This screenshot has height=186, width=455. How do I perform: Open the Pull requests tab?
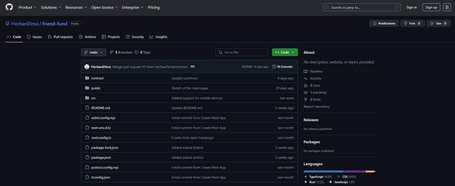coord(60,37)
